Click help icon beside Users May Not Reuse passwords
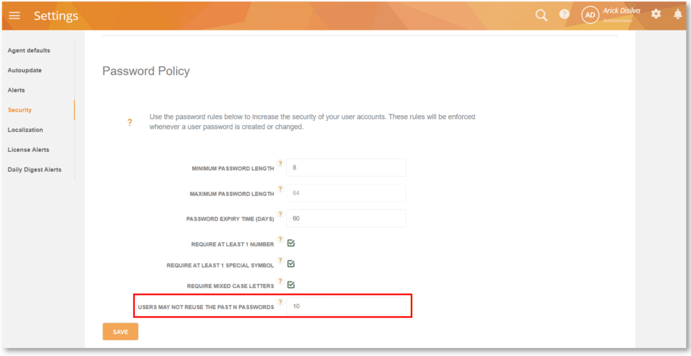Image resolution: width=691 pixels, height=356 pixels. tap(280, 302)
